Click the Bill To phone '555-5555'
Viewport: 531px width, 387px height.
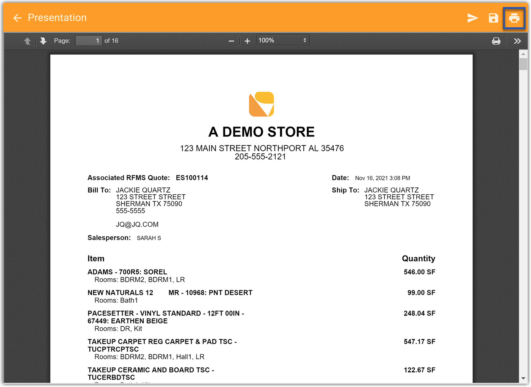click(130, 211)
